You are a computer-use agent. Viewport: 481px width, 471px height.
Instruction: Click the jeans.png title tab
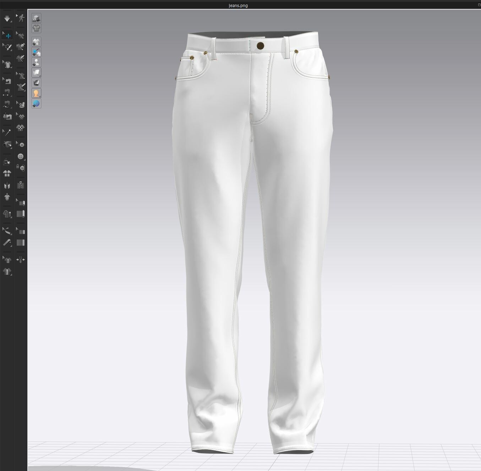click(x=238, y=5)
